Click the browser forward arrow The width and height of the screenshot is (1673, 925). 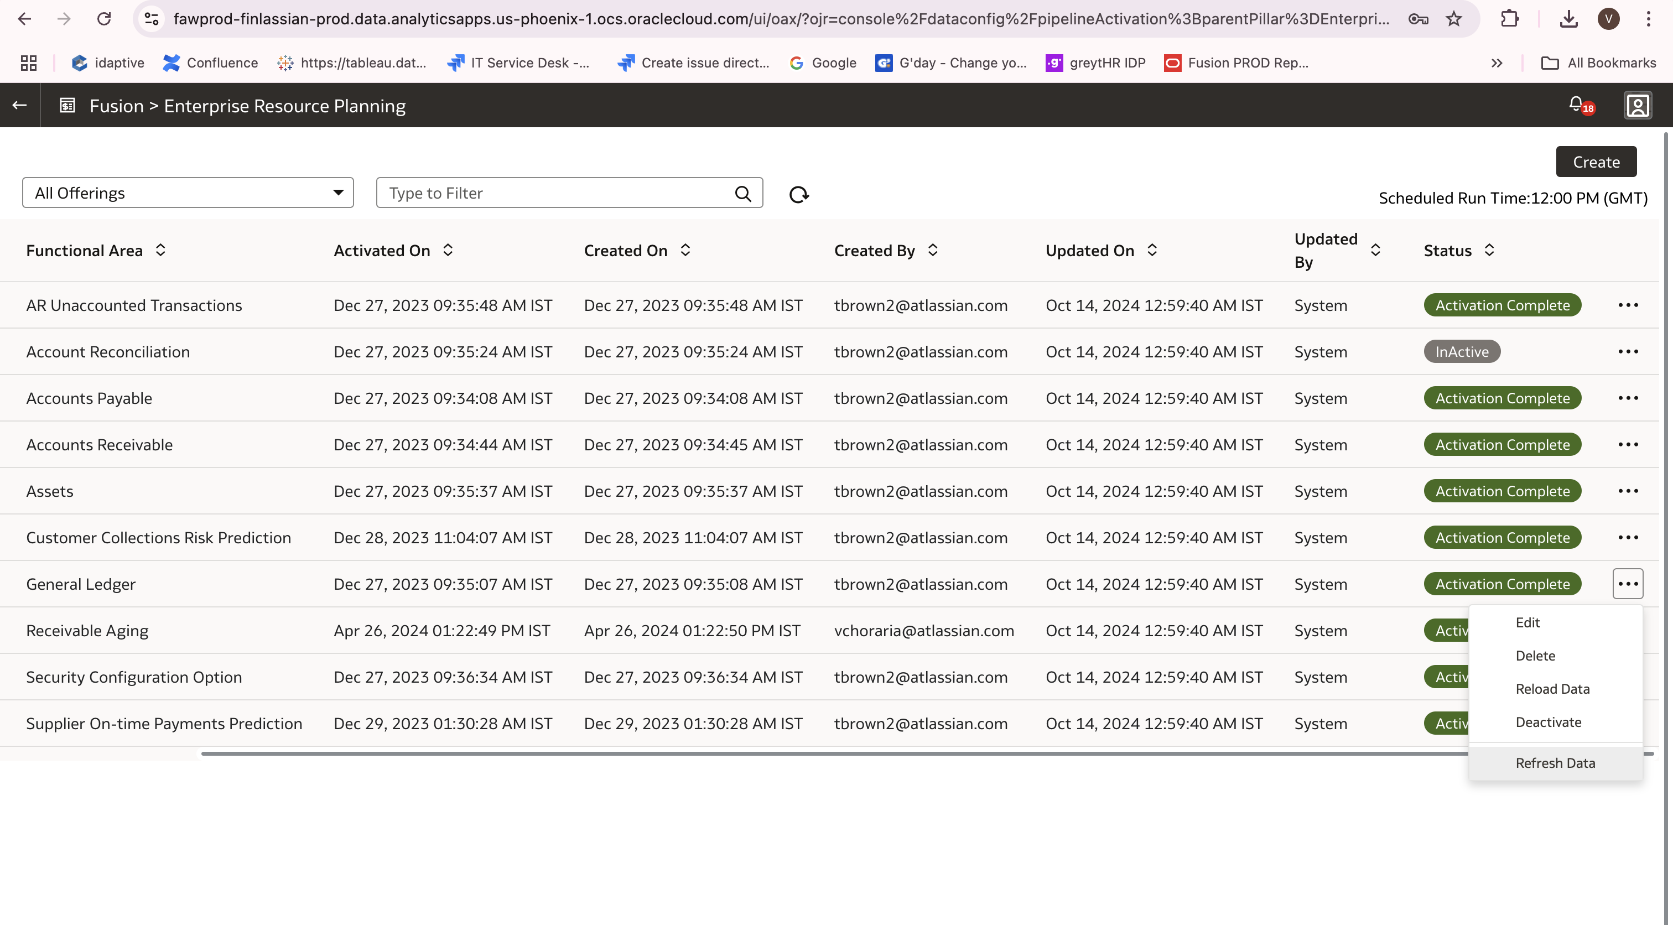point(64,19)
